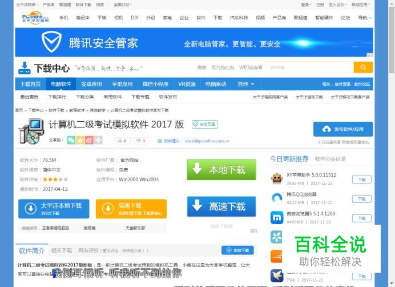Screen dimensions: 395x287
Task: Click the blue 高速下载 button
Action: pos(221,206)
